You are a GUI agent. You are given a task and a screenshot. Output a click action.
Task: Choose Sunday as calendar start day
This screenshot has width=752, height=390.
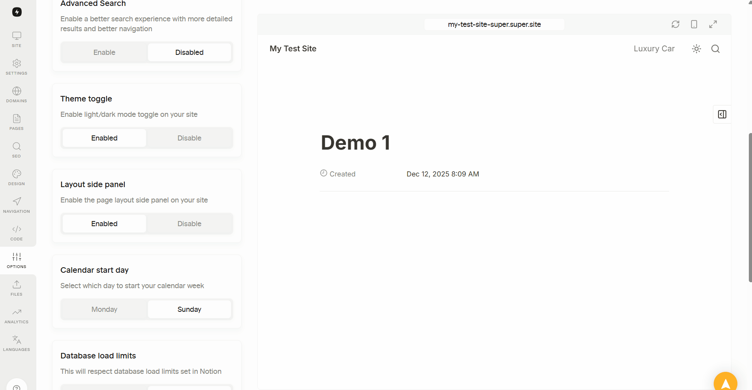(189, 309)
